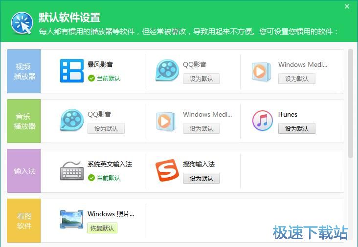This screenshot has width=358, height=247.
Task: Click the Windows Media icon in music players row
Action: click(166, 122)
